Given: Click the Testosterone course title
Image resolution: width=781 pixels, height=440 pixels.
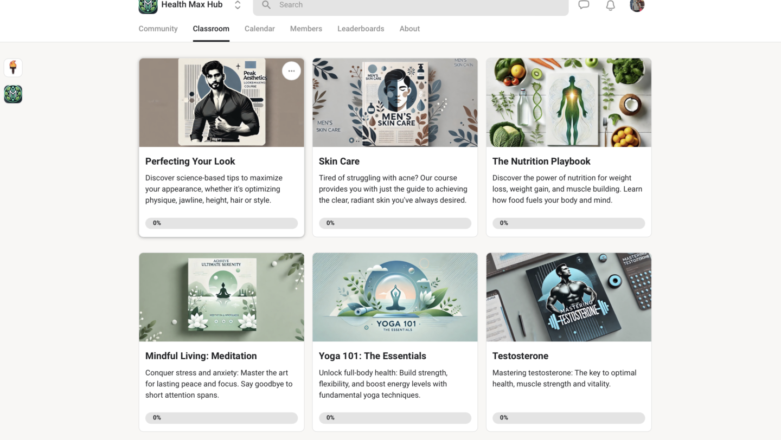Looking at the screenshot, I should coord(520,356).
